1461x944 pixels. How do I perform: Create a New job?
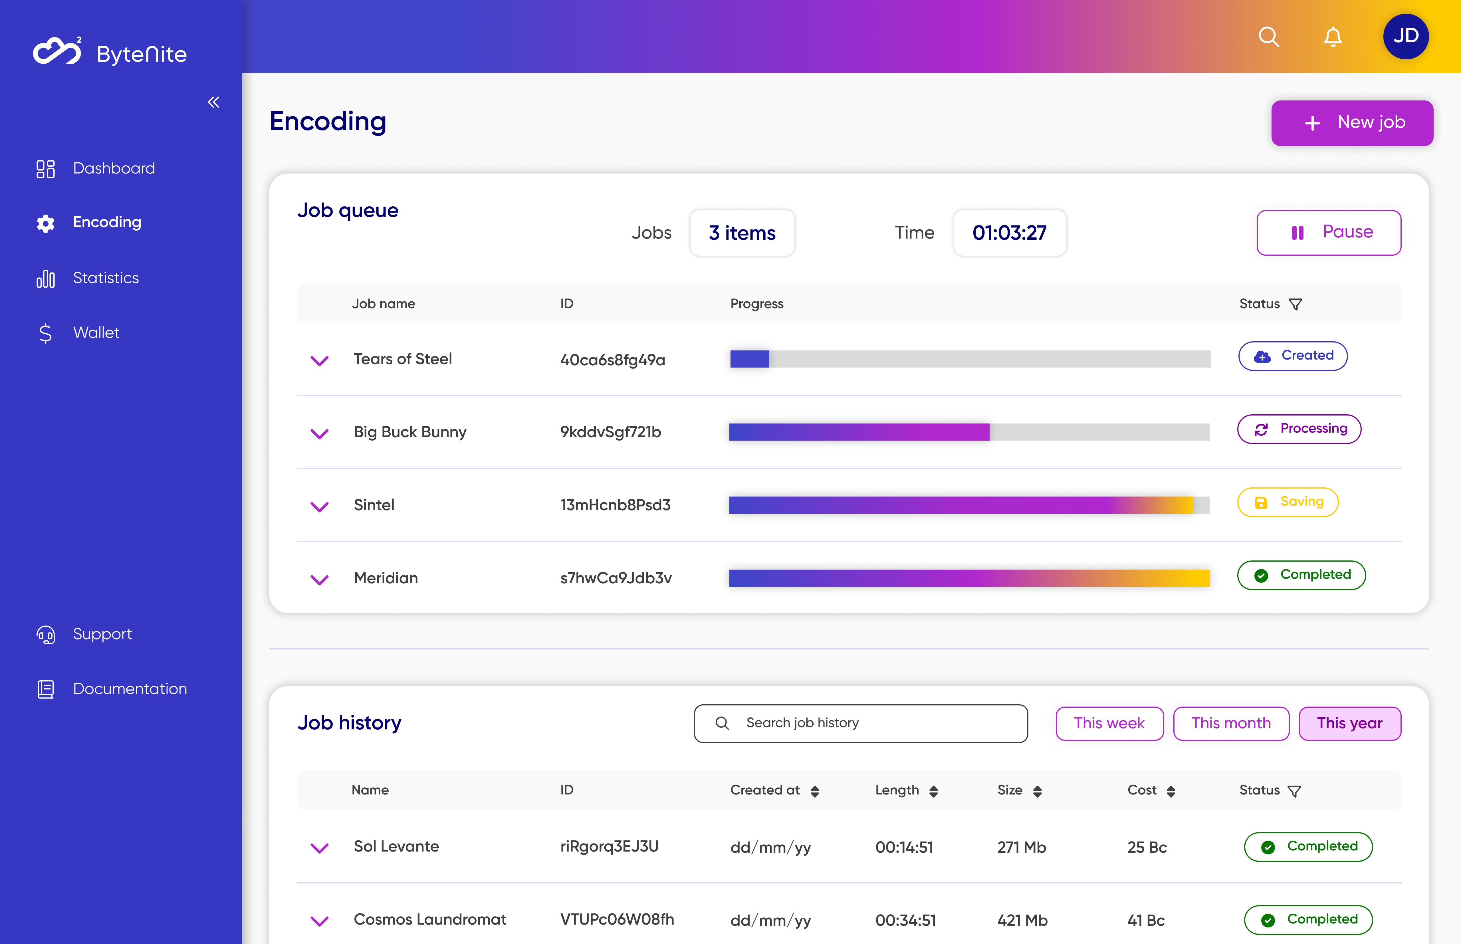1352,123
